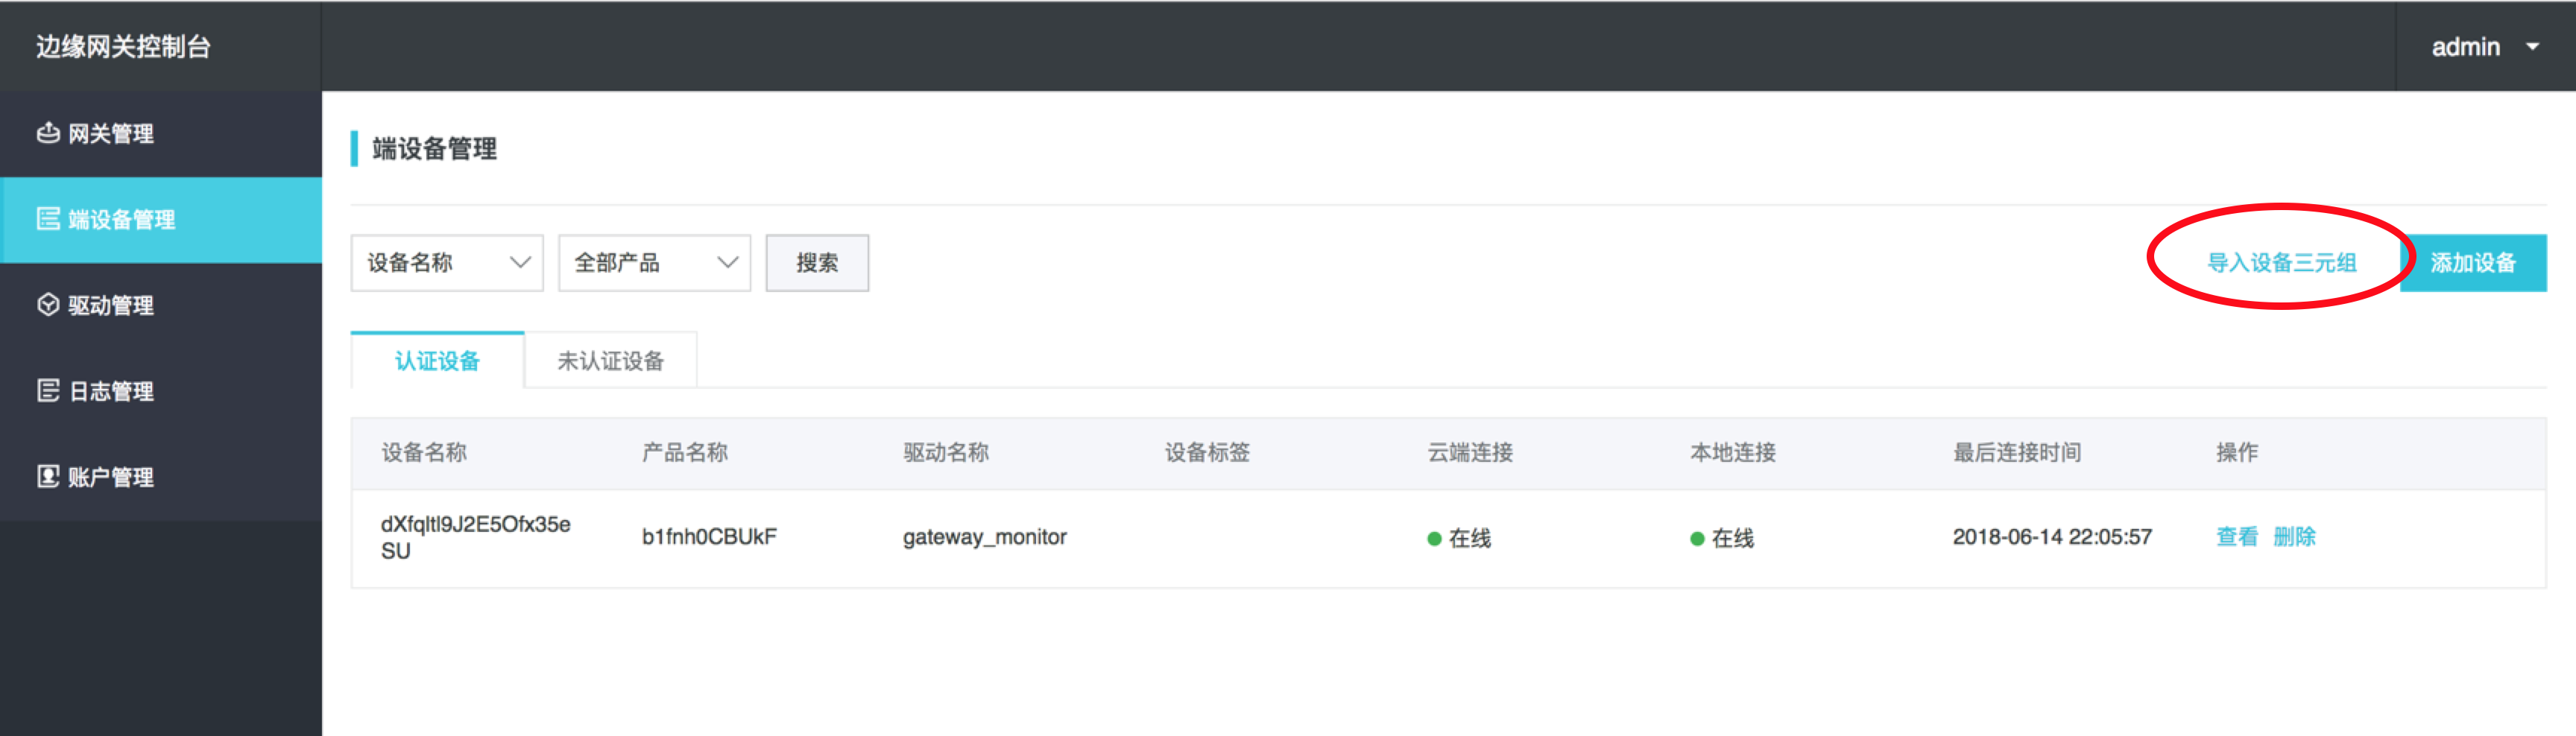2576x736 pixels.
Task: Click the 最后连接时间 column header
Action: click(2017, 453)
